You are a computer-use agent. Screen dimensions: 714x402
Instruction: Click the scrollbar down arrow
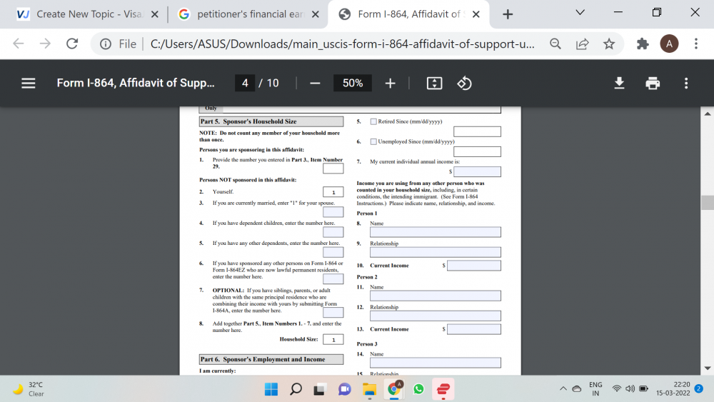pos(707,368)
